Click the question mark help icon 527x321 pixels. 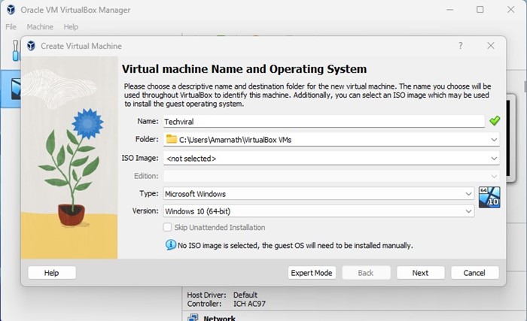pyautogui.click(x=461, y=46)
